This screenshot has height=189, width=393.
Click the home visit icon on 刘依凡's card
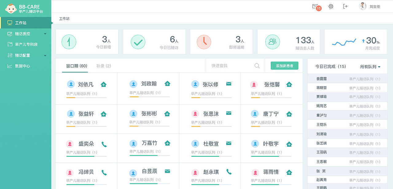pos(103,84)
